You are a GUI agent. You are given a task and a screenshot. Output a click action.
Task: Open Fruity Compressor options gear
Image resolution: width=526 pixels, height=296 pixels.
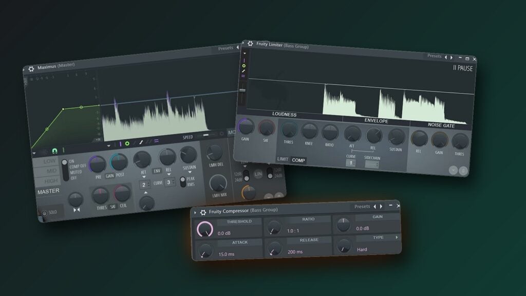coord(203,212)
